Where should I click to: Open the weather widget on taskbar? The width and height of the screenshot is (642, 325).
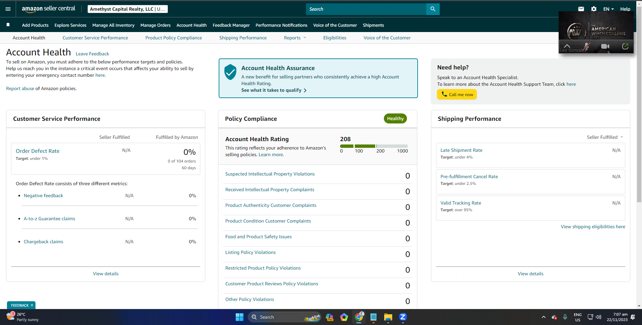click(x=22, y=317)
